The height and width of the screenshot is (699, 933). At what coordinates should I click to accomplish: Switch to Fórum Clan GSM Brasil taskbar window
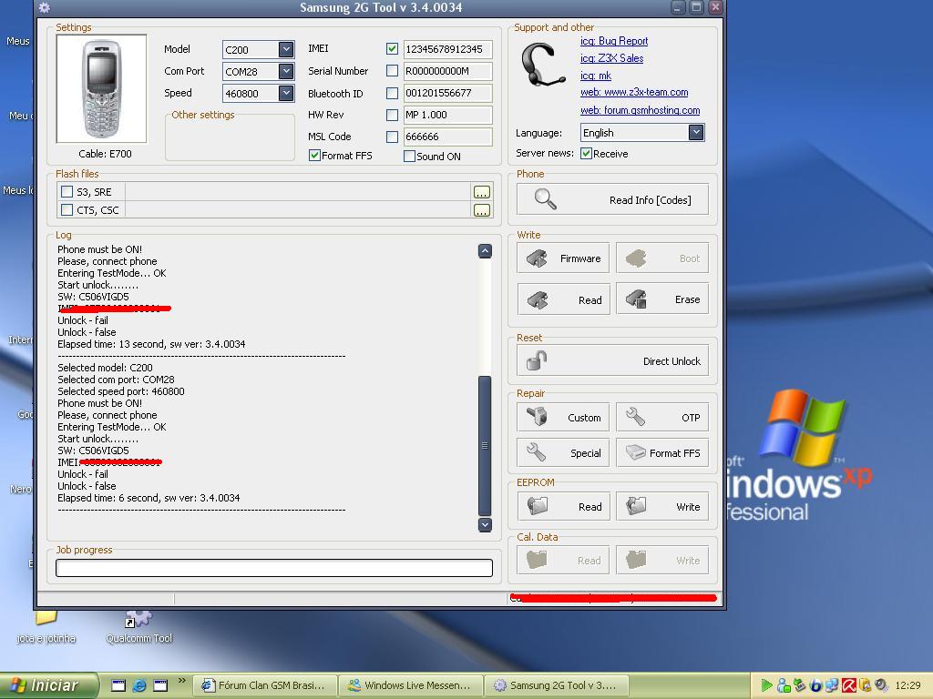tap(265, 685)
